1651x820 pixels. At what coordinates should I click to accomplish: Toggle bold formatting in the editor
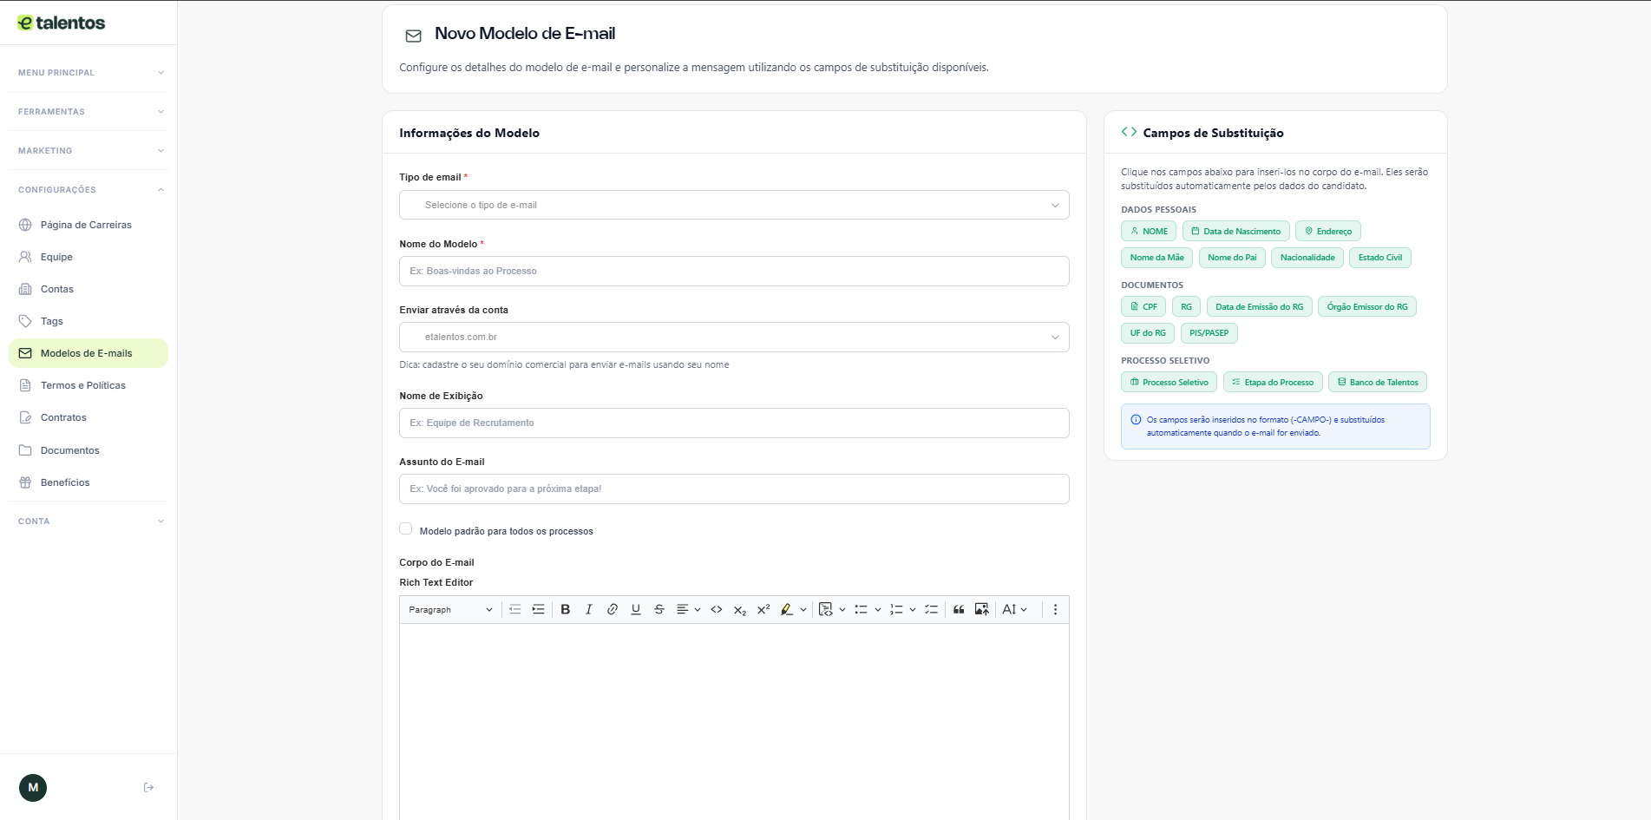point(565,610)
